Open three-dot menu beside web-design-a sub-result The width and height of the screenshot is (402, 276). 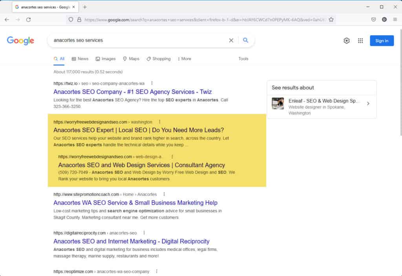click(x=172, y=157)
